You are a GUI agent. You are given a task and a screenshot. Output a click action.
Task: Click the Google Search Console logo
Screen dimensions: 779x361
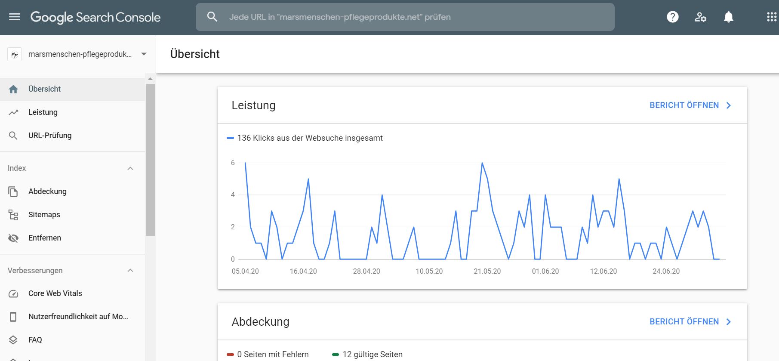pyautogui.click(x=95, y=17)
